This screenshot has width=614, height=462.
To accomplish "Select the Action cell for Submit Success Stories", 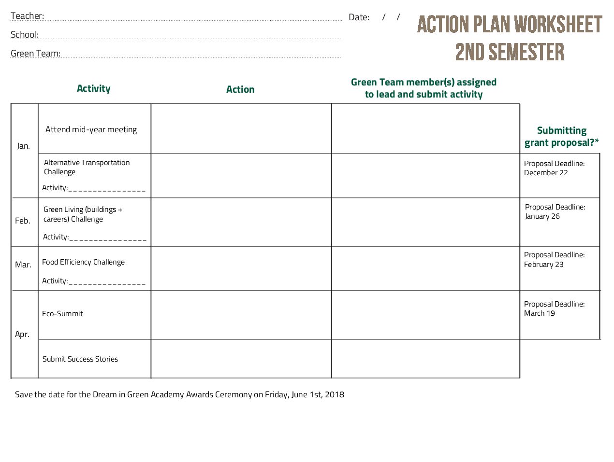I will pos(241,359).
